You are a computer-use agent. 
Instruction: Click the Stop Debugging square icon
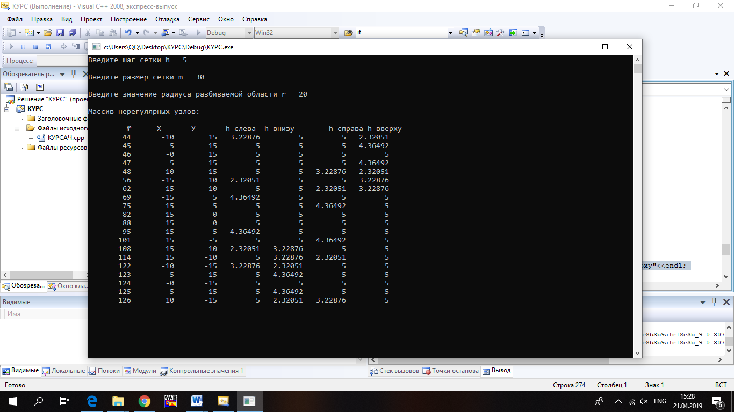(x=36, y=47)
